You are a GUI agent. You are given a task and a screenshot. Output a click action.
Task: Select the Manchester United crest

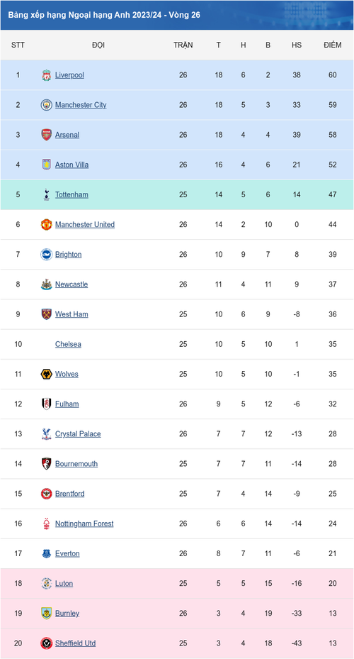(x=47, y=224)
